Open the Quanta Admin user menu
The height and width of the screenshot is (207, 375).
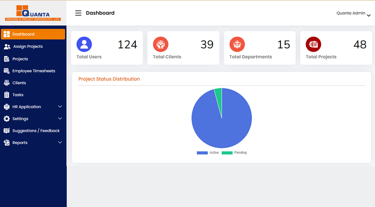(x=354, y=13)
